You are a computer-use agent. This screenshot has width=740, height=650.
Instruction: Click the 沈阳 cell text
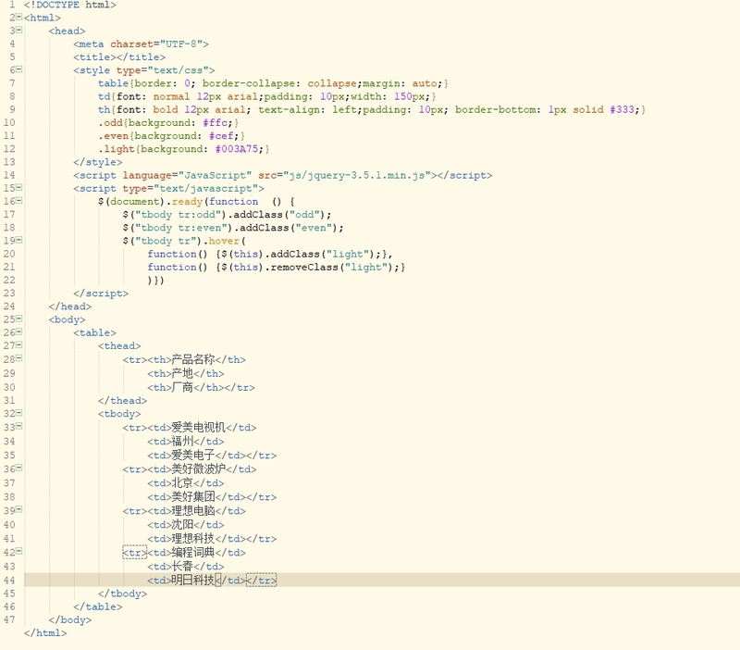(x=182, y=525)
